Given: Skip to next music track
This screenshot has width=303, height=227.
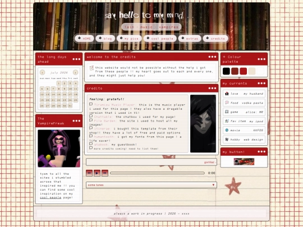Looking at the screenshot, I should (105, 173).
